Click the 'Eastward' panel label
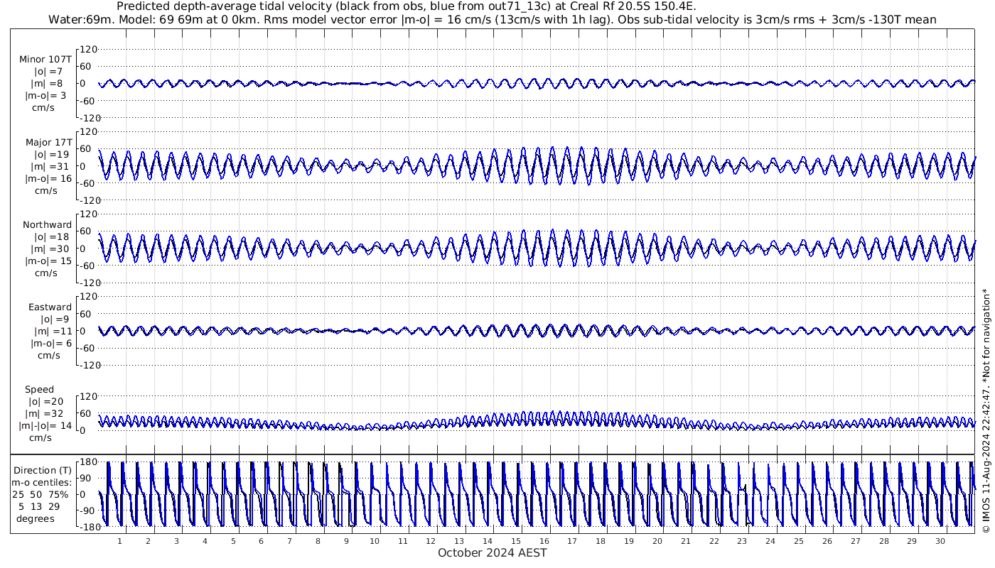 pyautogui.click(x=50, y=307)
